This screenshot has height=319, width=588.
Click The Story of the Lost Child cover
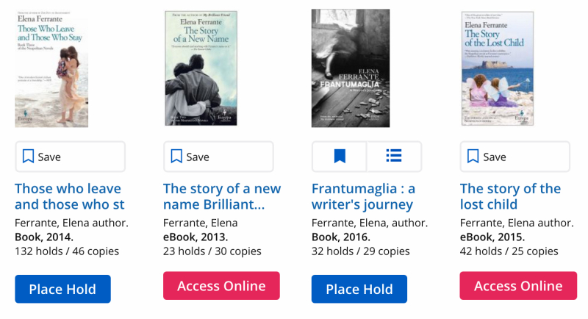[498, 68]
